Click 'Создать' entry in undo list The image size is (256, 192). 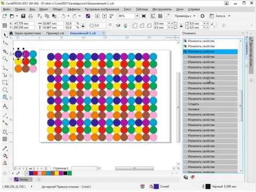click(210, 104)
